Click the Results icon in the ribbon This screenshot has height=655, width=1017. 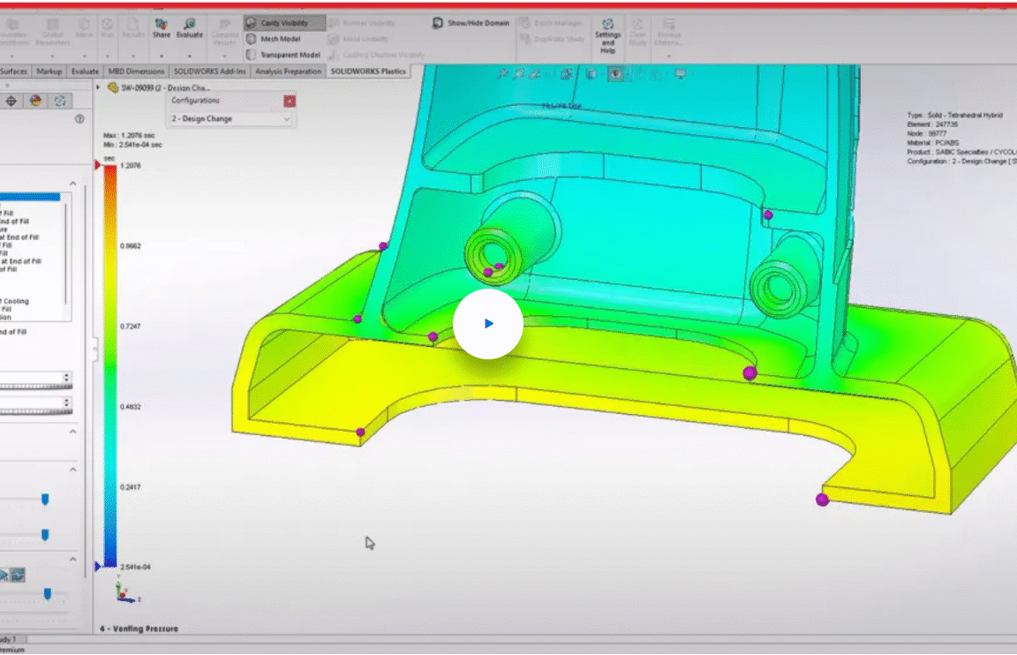pyautogui.click(x=133, y=25)
